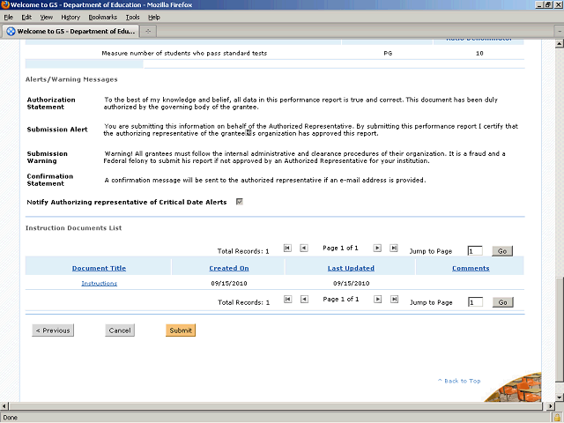Open the Bookmarks menu
The image size is (564, 423).
[x=103, y=18]
